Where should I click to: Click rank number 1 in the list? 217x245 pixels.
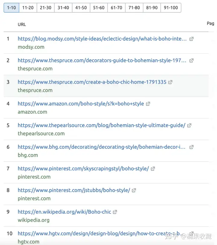tap(8, 39)
